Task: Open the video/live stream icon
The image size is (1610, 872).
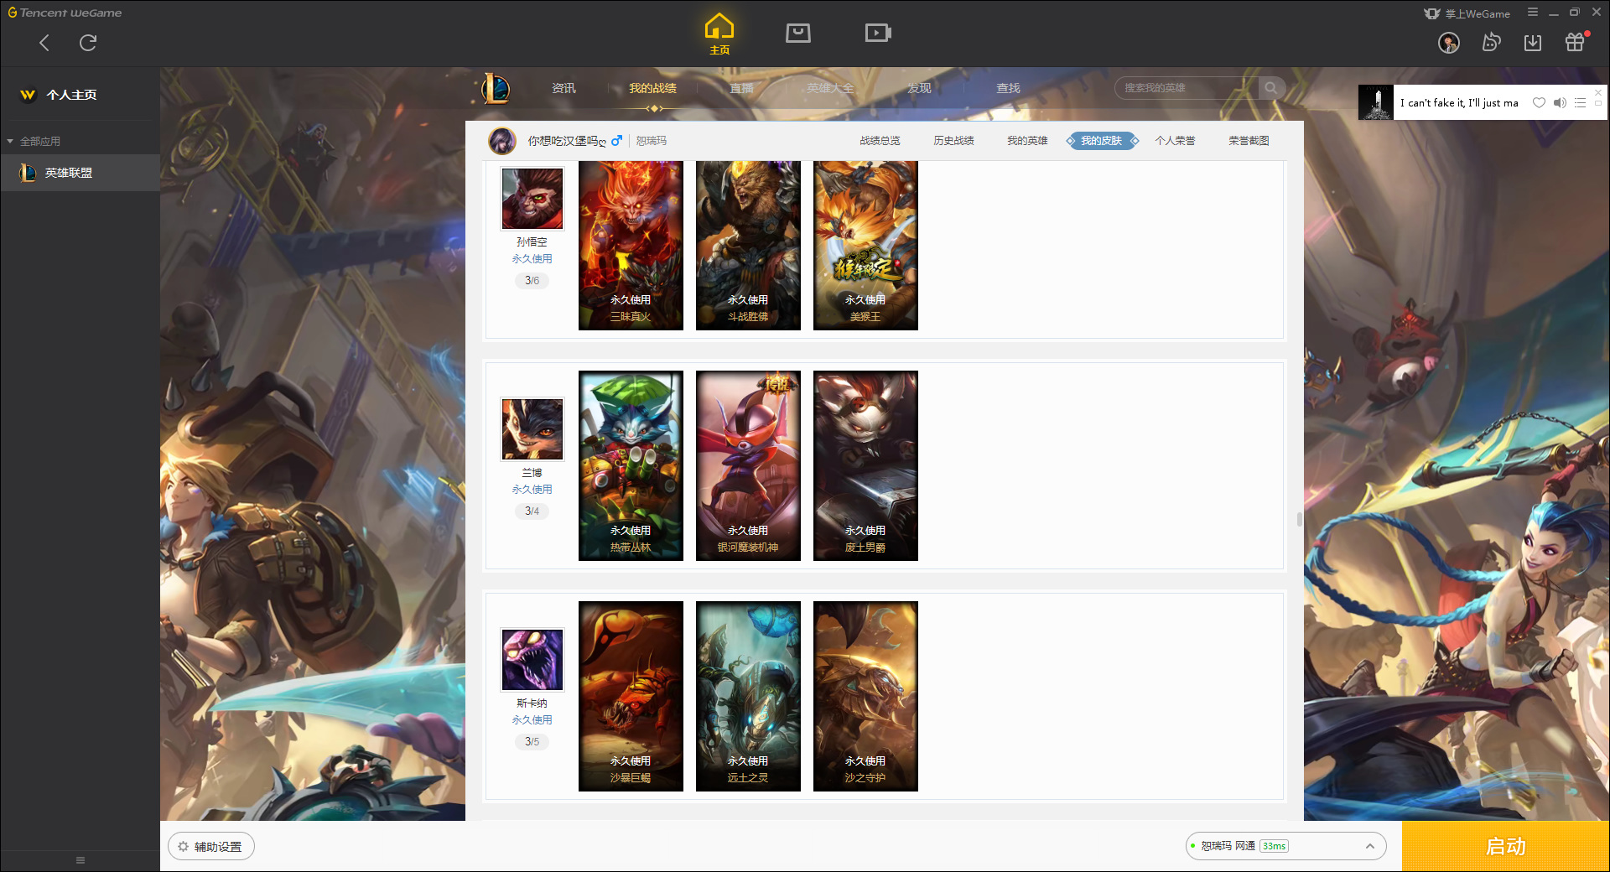Action: (878, 33)
